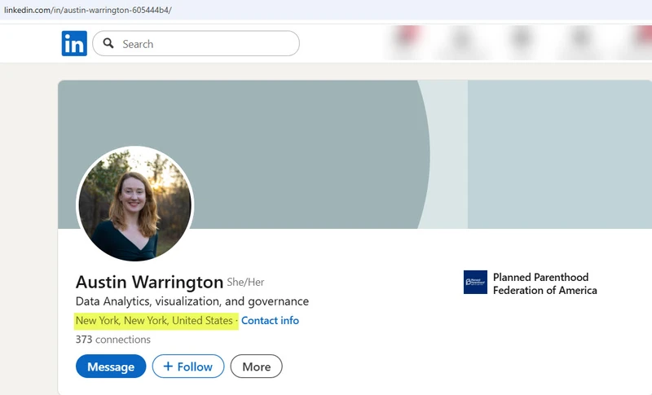The image size is (652, 395).
Task: Click the magnifying glass search icon
Action: click(x=108, y=44)
